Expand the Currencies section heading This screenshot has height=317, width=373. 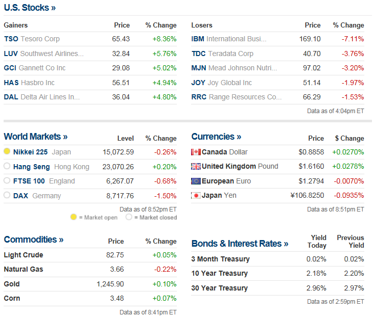[x=216, y=137]
